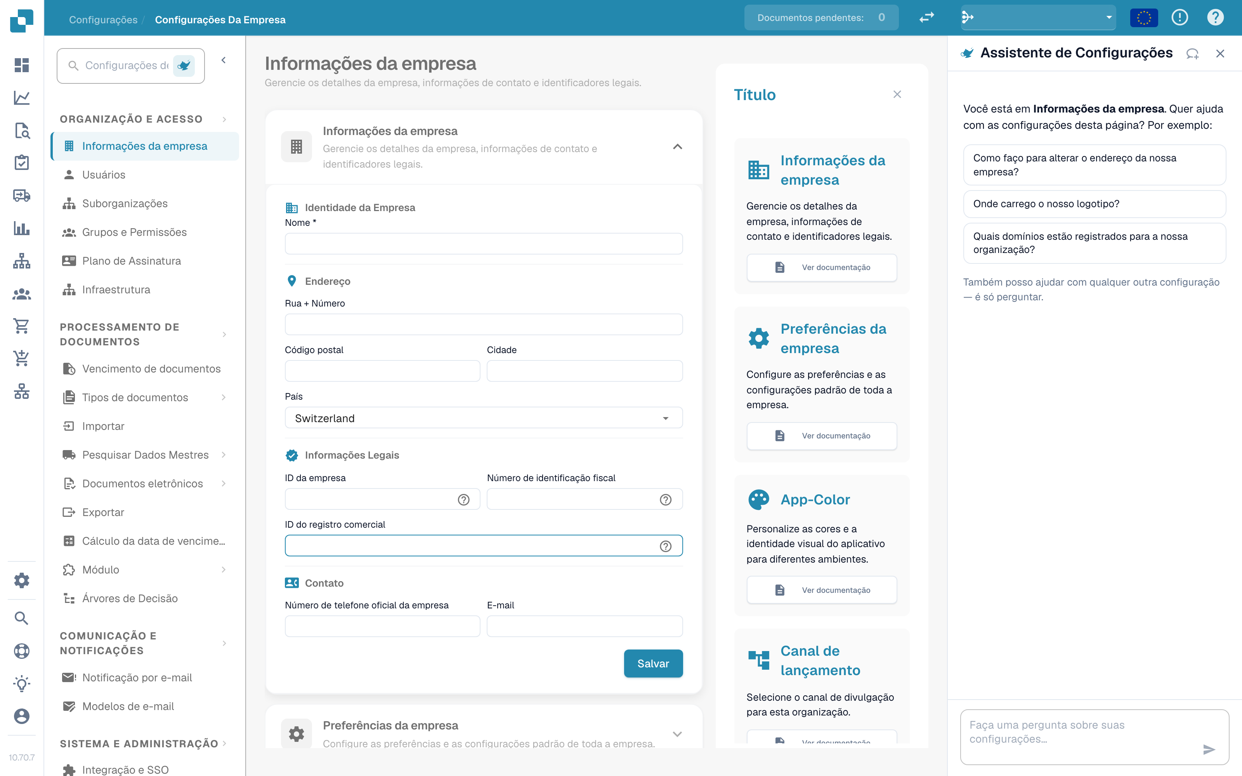This screenshot has height=776, width=1242.
Task: Close the Título help panel
Action: [x=897, y=94]
